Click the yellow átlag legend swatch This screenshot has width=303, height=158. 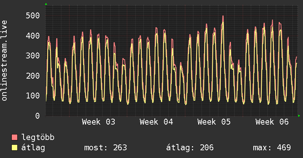[x=14, y=148]
